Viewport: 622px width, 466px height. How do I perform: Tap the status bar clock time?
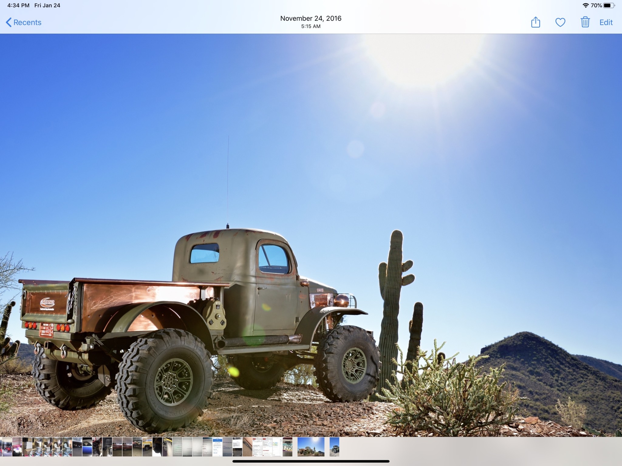click(18, 5)
